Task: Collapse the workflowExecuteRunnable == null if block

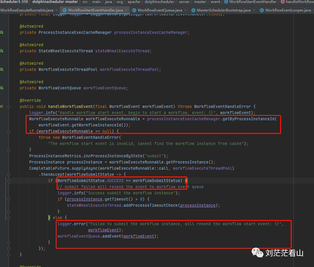Action: coord(9,131)
